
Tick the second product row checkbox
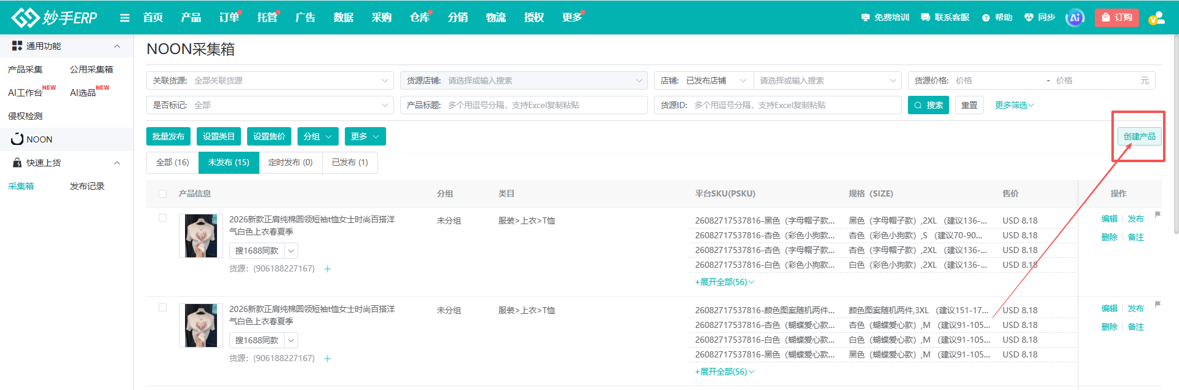(163, 308)
